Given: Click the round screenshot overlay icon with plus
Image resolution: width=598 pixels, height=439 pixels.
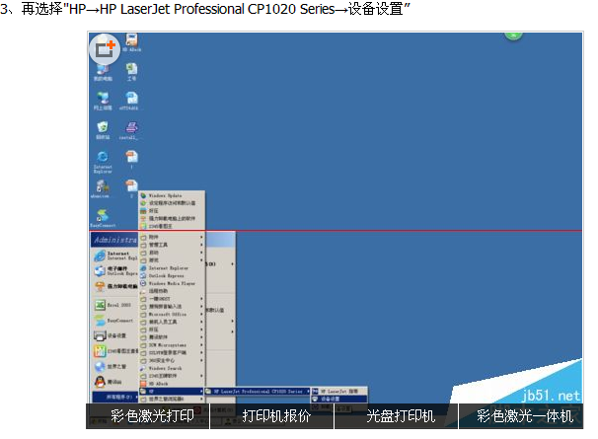Looking at the screenshot, I should 105,48.
